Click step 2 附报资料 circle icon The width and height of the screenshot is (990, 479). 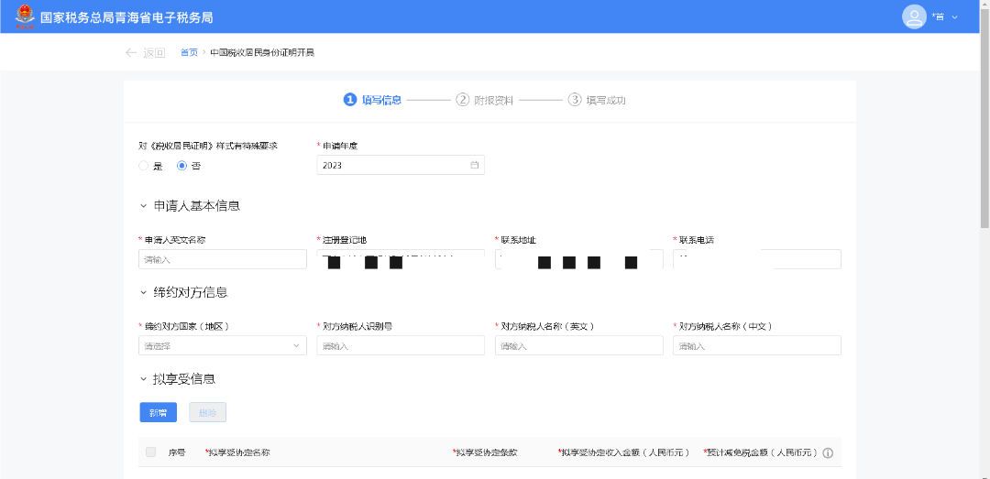463,100
